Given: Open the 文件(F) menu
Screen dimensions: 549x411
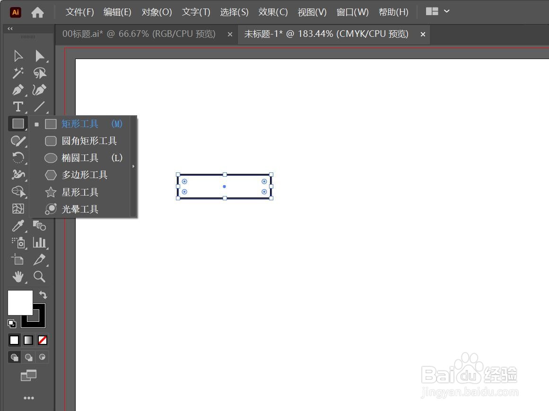Looking at the screenshot, I should point(80,12).
